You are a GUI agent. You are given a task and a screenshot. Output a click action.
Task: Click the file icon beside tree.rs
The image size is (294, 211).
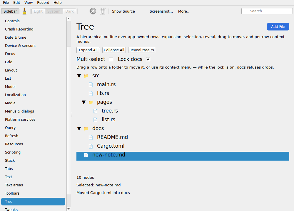pos(95,111)
